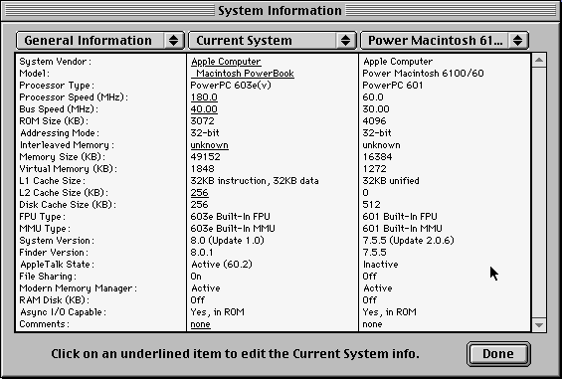Click the Finder Version label
The image size is (562, 379).
point(54,253)
